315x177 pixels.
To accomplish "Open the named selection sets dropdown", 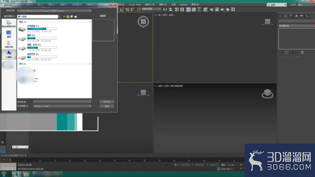I will tap(160, 9).
